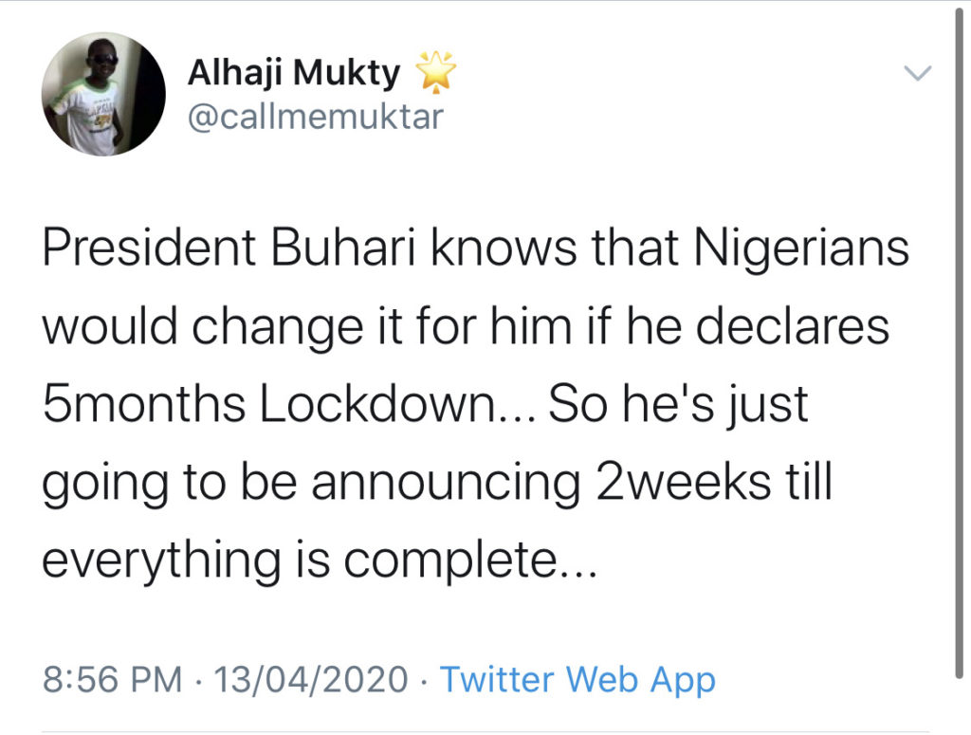The height and width of the screenshot is (735, 971).
Task: Click the 13/04/2020 date
Action: [312, 679]
